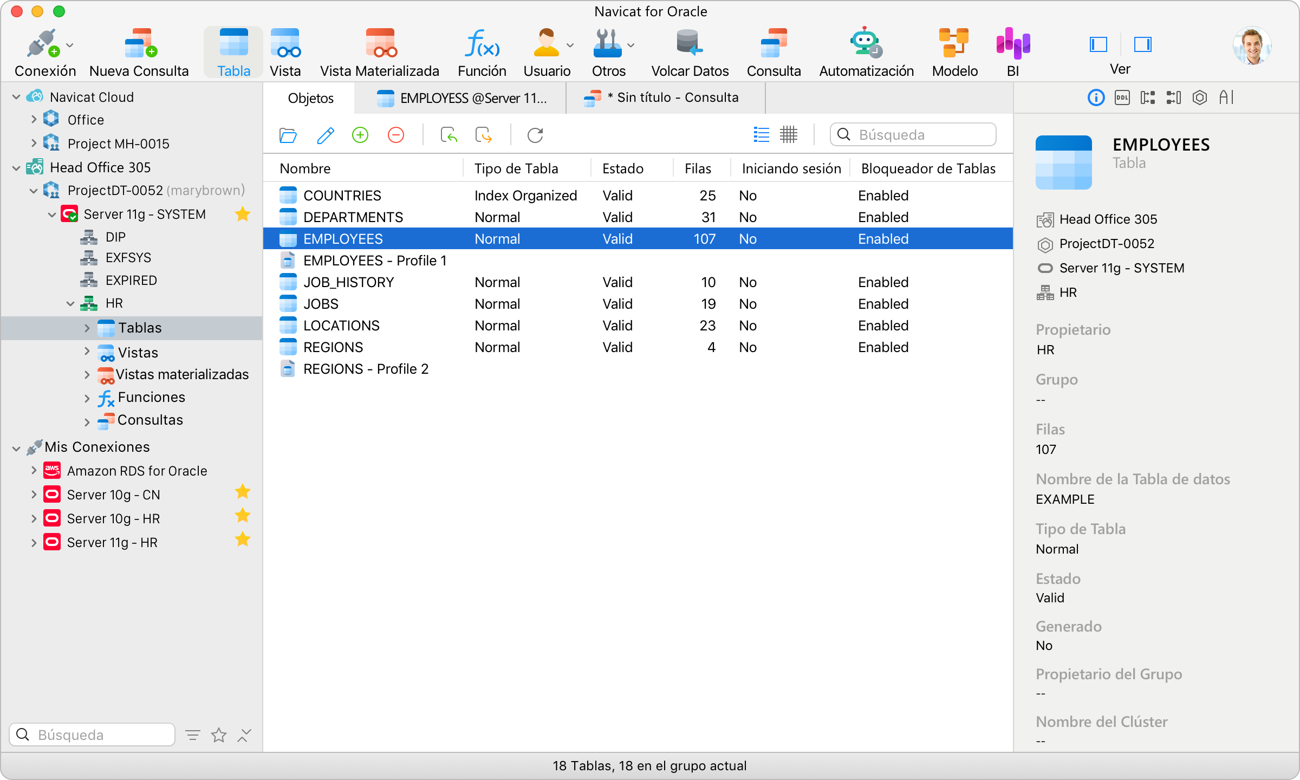Open the EMPLOYESS @Server 11... tab
The width and height of the screenshot is (1300, 780).
461,98
